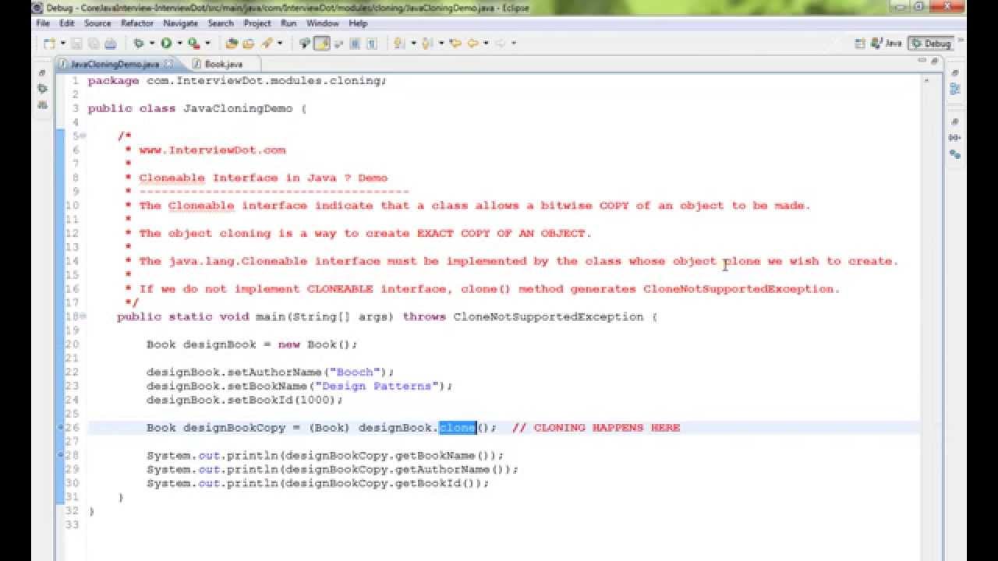Toggle breakpoint marker on line 26

(x=61, y=428)
